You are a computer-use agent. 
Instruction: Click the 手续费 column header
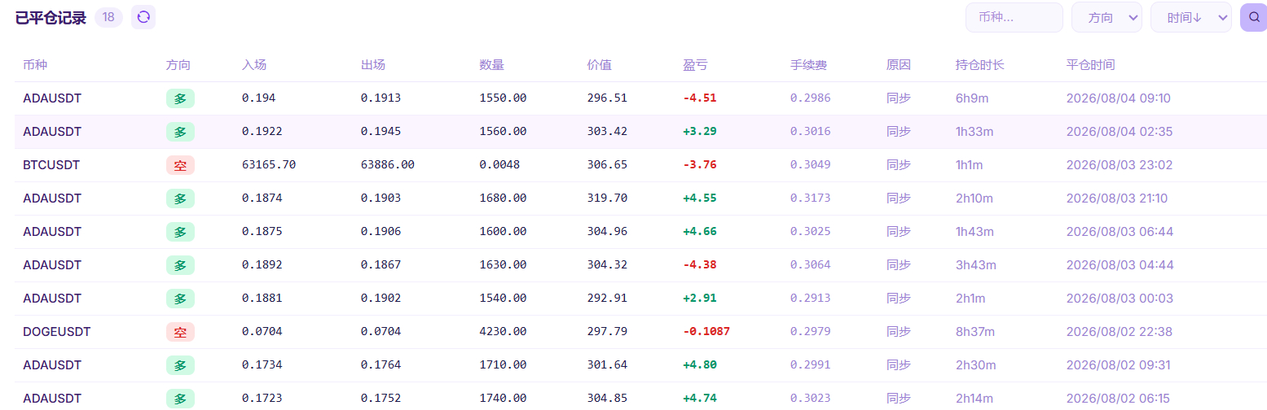[808, 65]
